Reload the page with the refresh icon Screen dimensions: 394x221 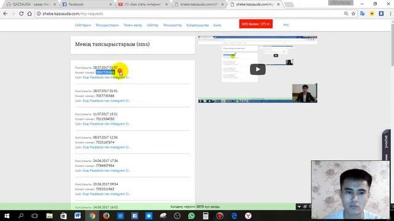tap(22, 14)
